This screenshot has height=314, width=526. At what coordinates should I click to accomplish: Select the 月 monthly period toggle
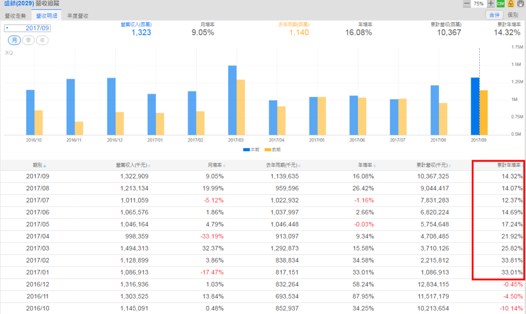[14, 40]
